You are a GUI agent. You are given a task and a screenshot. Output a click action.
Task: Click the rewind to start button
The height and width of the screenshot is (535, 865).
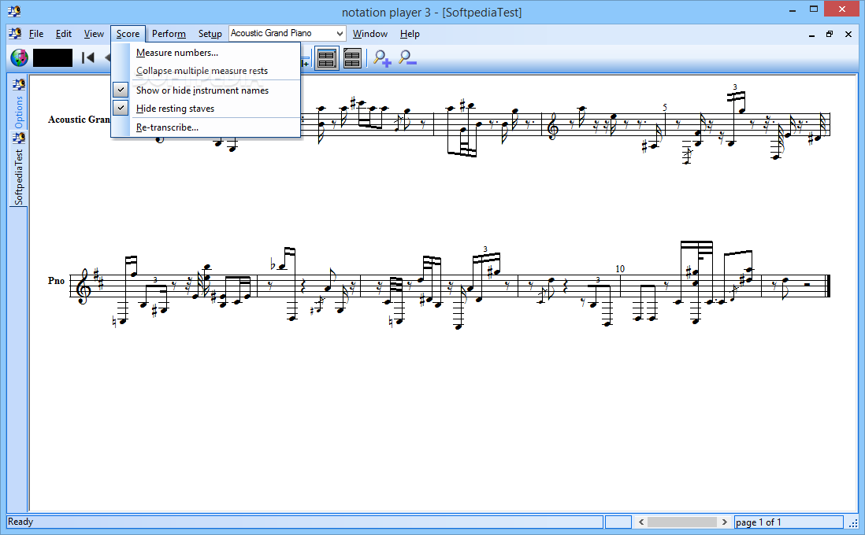tap(87, 57)
